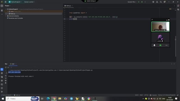The height and width of the screenshot is (101, 180).
Task: Toggle the Project tool window folder icon
Action: pyautogui.click(x=2, y=6)
